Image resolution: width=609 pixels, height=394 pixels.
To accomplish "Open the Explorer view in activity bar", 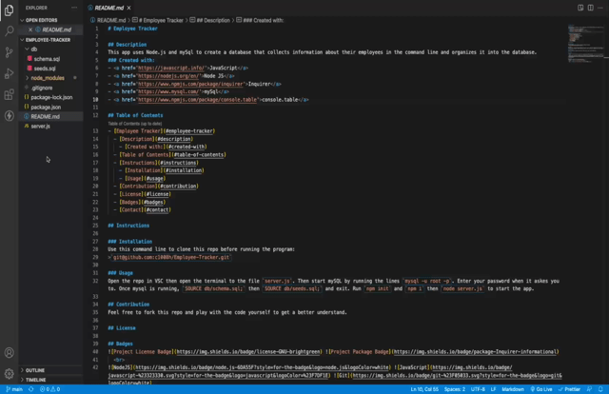I will 9,10.
